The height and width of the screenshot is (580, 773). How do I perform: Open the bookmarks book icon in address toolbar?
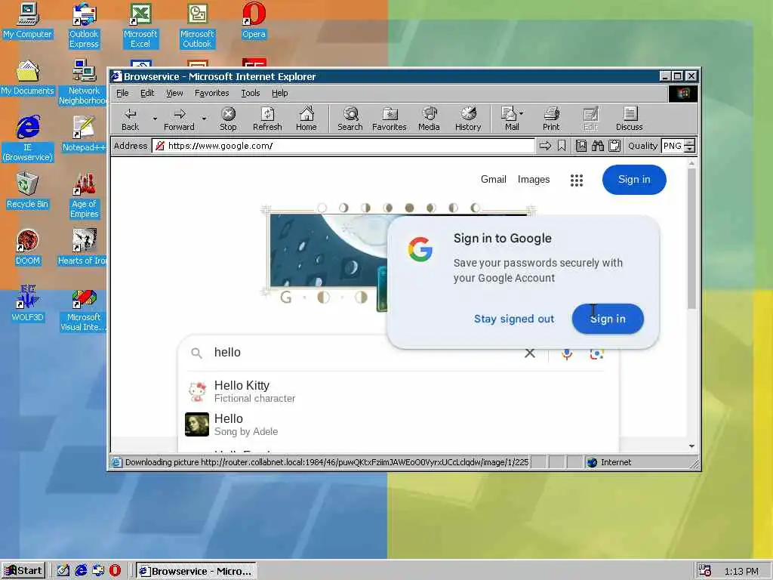(581, 146)
